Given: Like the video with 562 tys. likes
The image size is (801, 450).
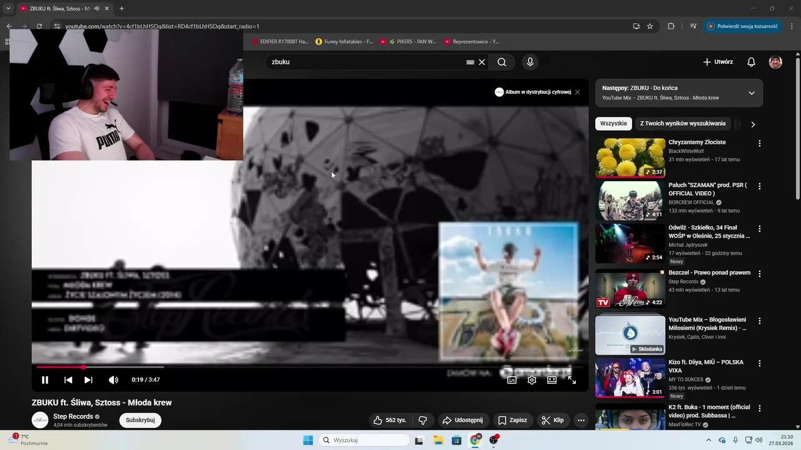Looking at the screenshot, I should 390,420.
